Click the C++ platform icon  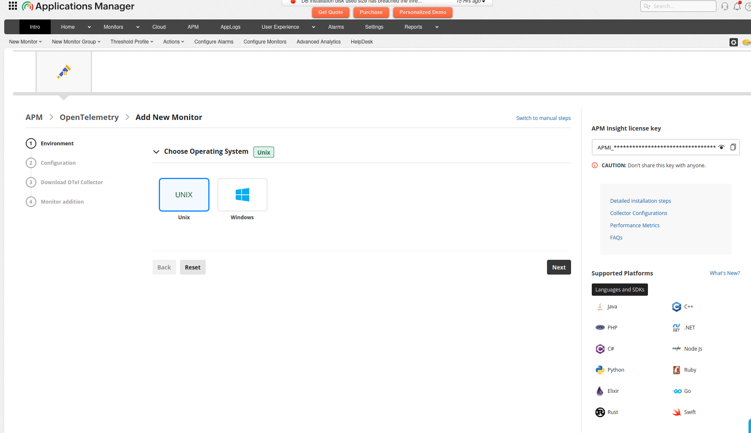click(677, 307)
